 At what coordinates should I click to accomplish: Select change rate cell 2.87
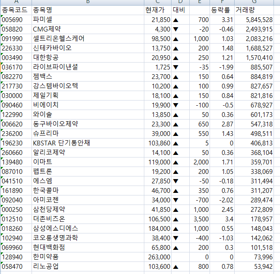[x=222, y=124]
